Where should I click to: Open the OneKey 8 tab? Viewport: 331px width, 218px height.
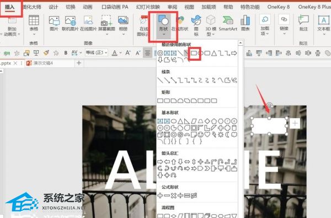(279, 7)
